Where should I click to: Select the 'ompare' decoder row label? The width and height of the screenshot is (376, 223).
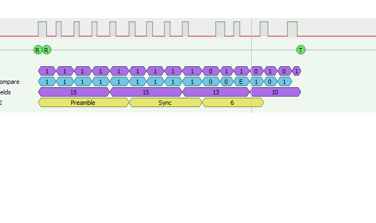(9, 82)
